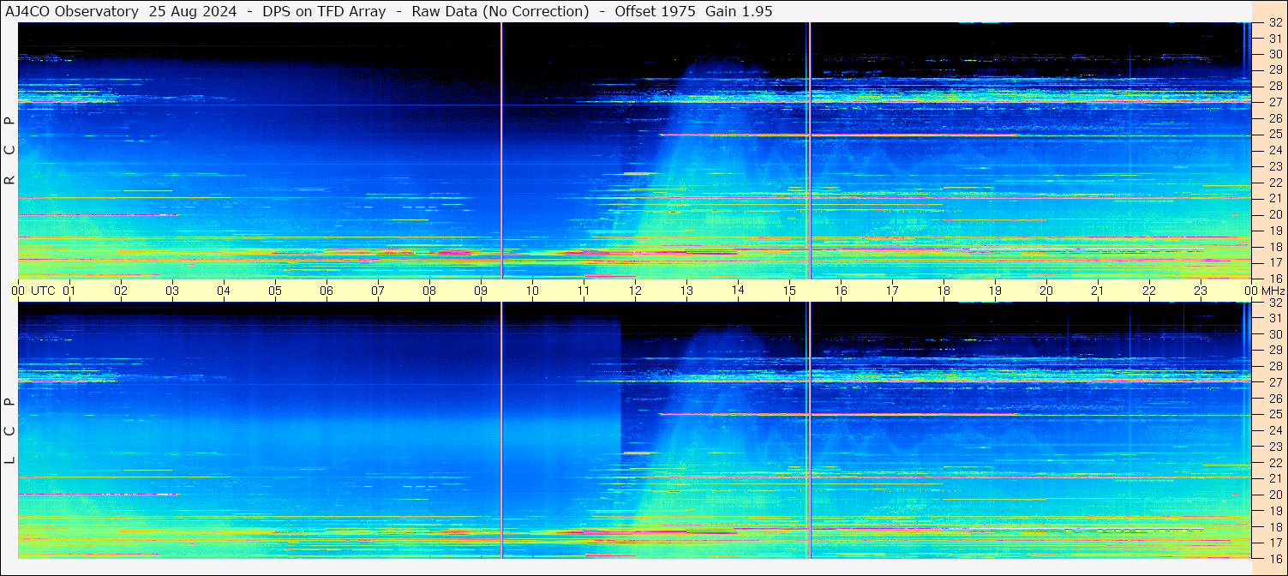This screenshot has width=1288, height=576.
Task: Click the 'Raw Data (No Correction)' header text
Action: coord(500,11)
